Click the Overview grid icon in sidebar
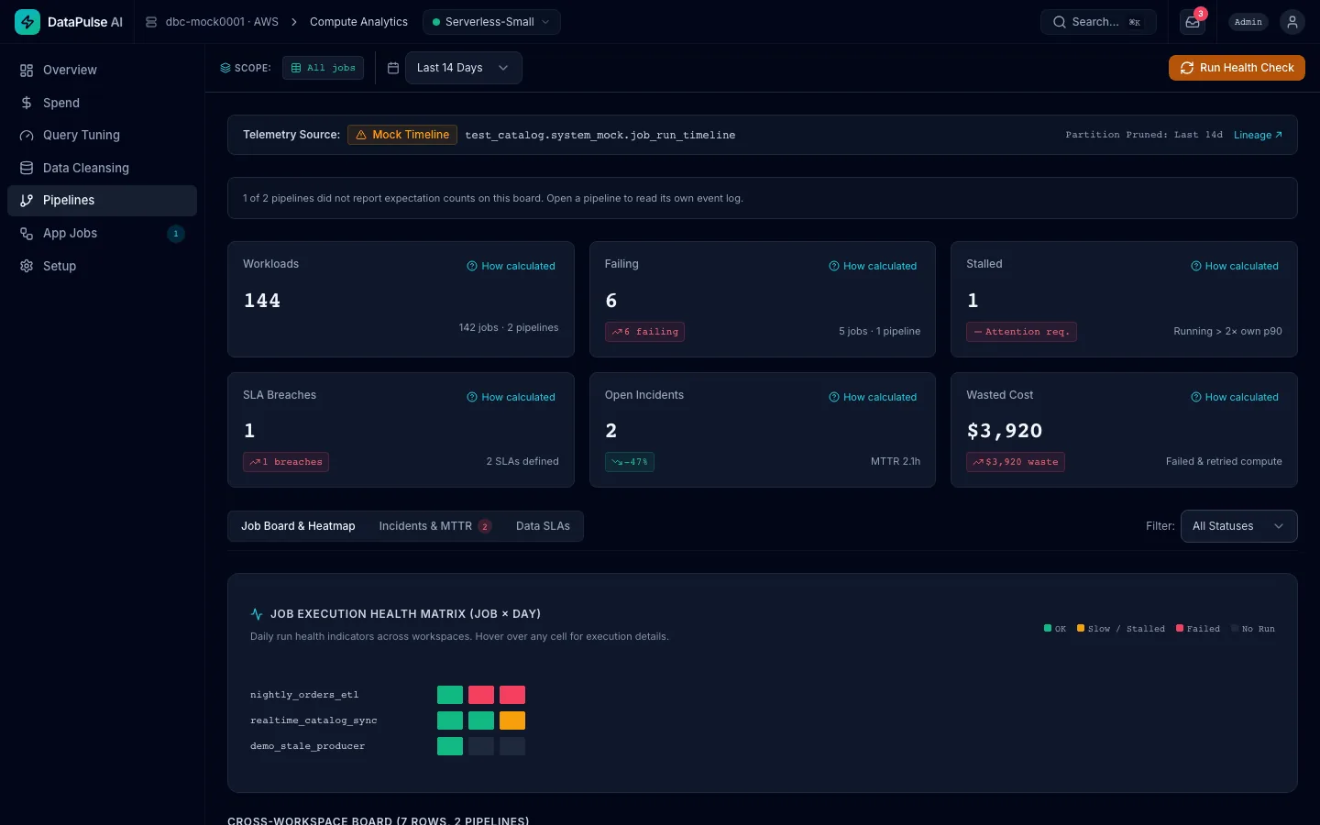The width and height of the screenshot is (1320, 825). click(27, 71)
